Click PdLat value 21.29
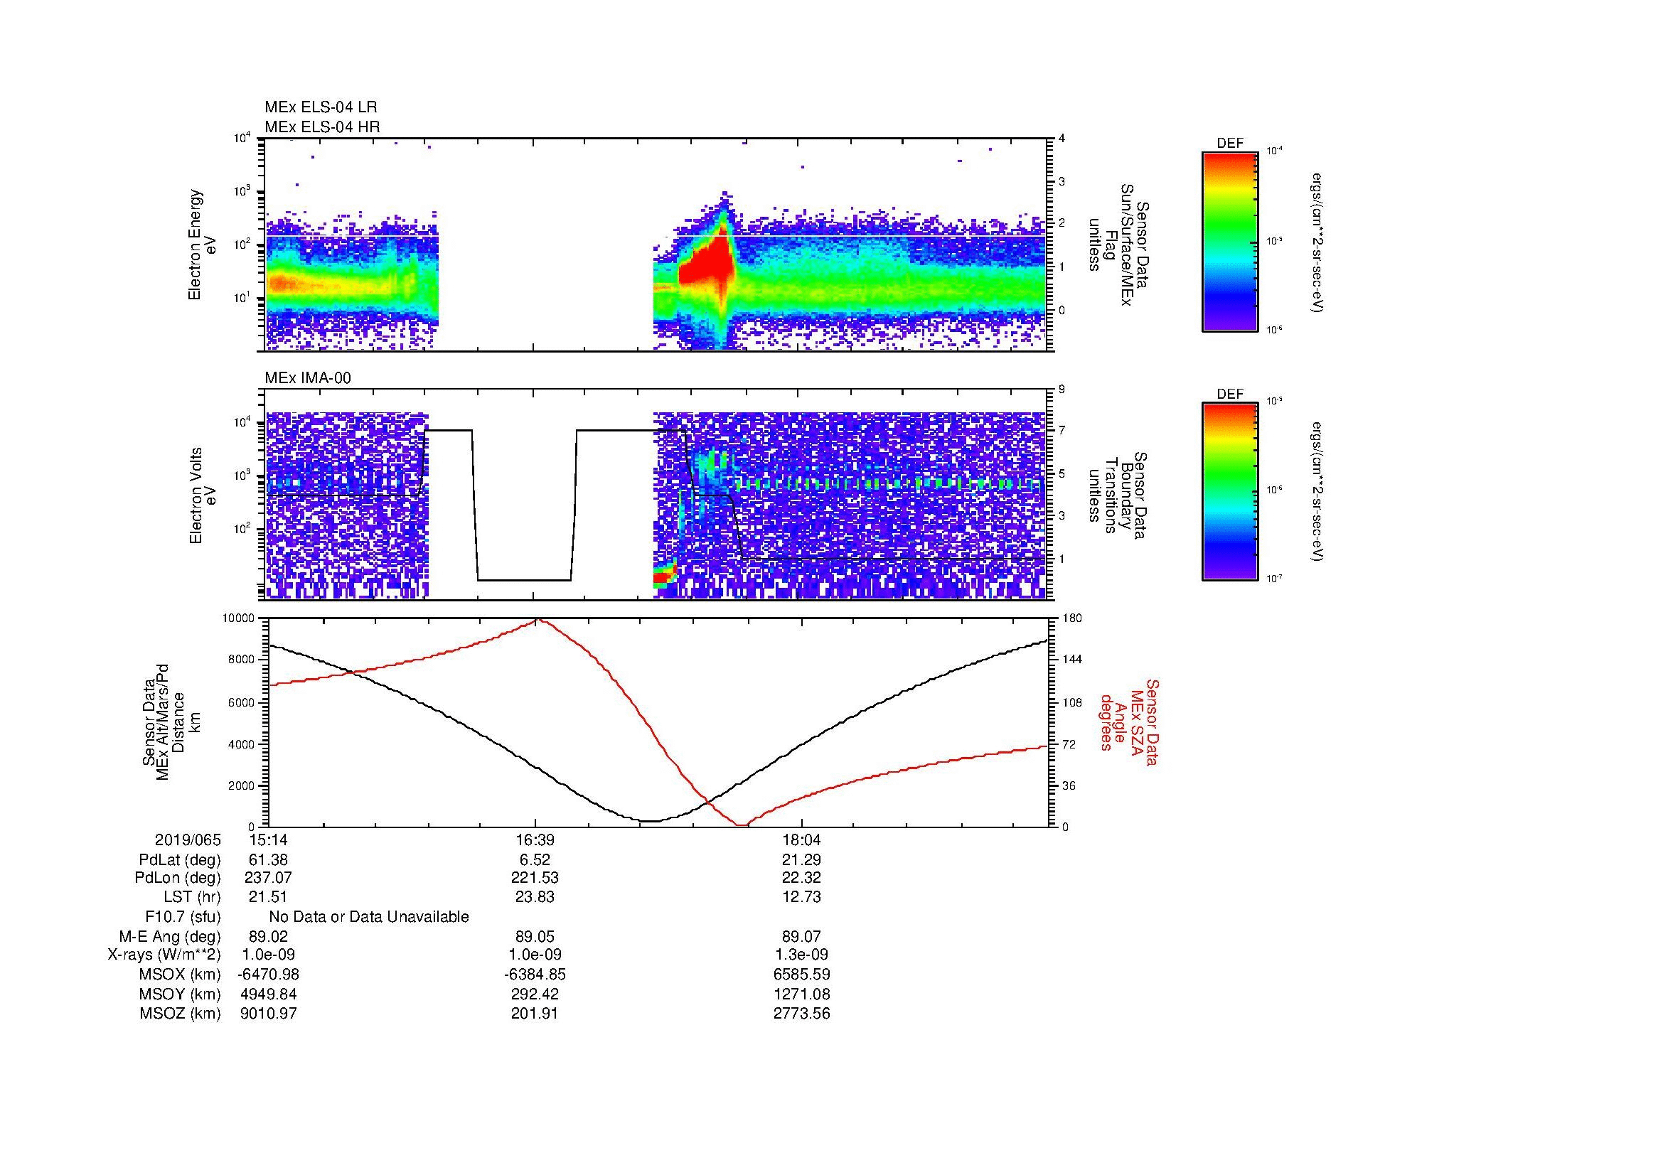This screenshot has height=1175, width=1663. (802, 860)
